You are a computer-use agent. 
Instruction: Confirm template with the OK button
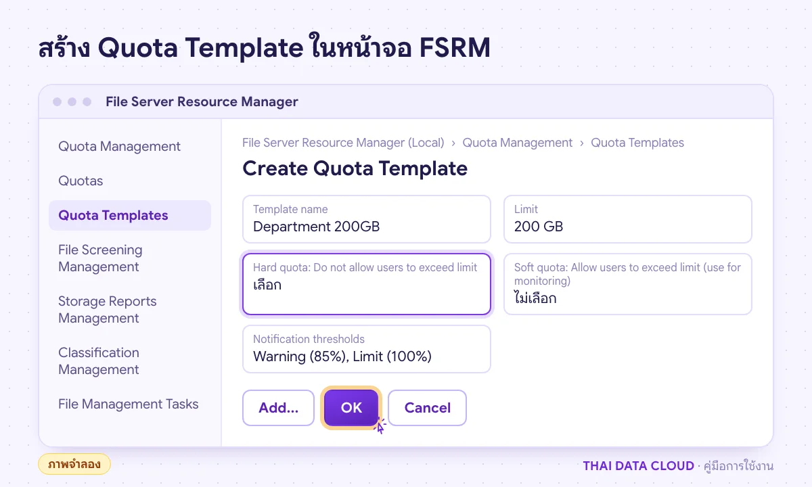tap(351, 408)
